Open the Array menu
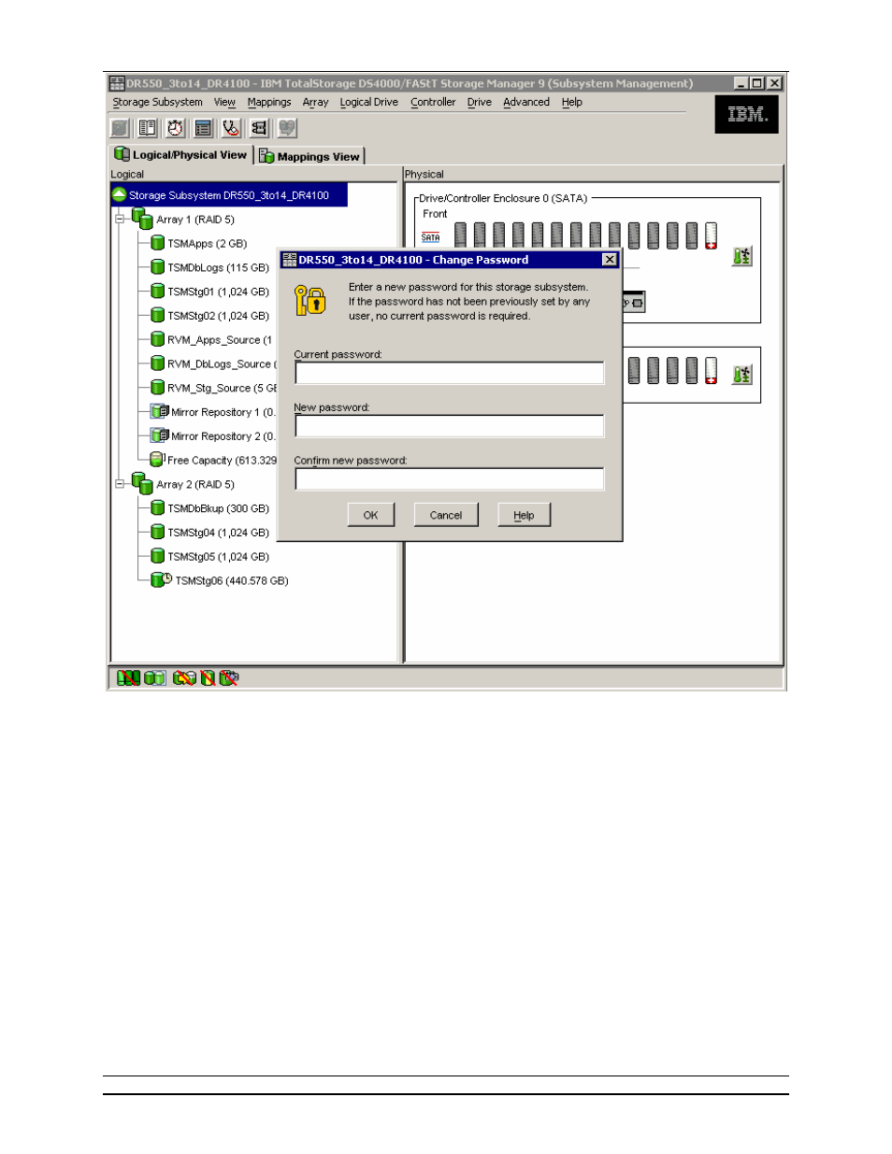This screenshot has height=1154, width=892. 315,103
